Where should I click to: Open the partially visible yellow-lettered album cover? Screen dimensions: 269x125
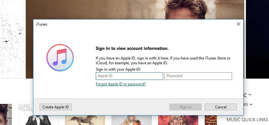[x=211, y=120]
